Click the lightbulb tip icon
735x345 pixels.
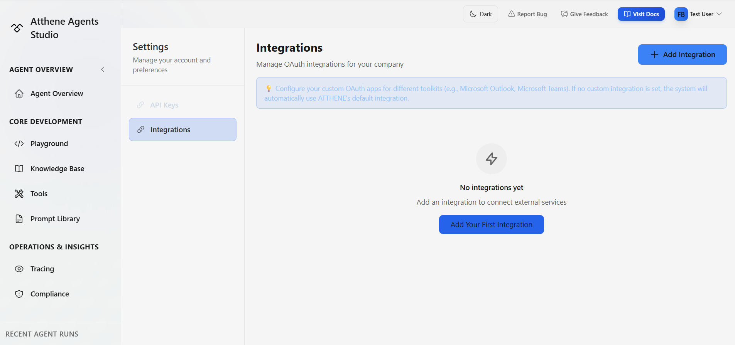[269, 89]
